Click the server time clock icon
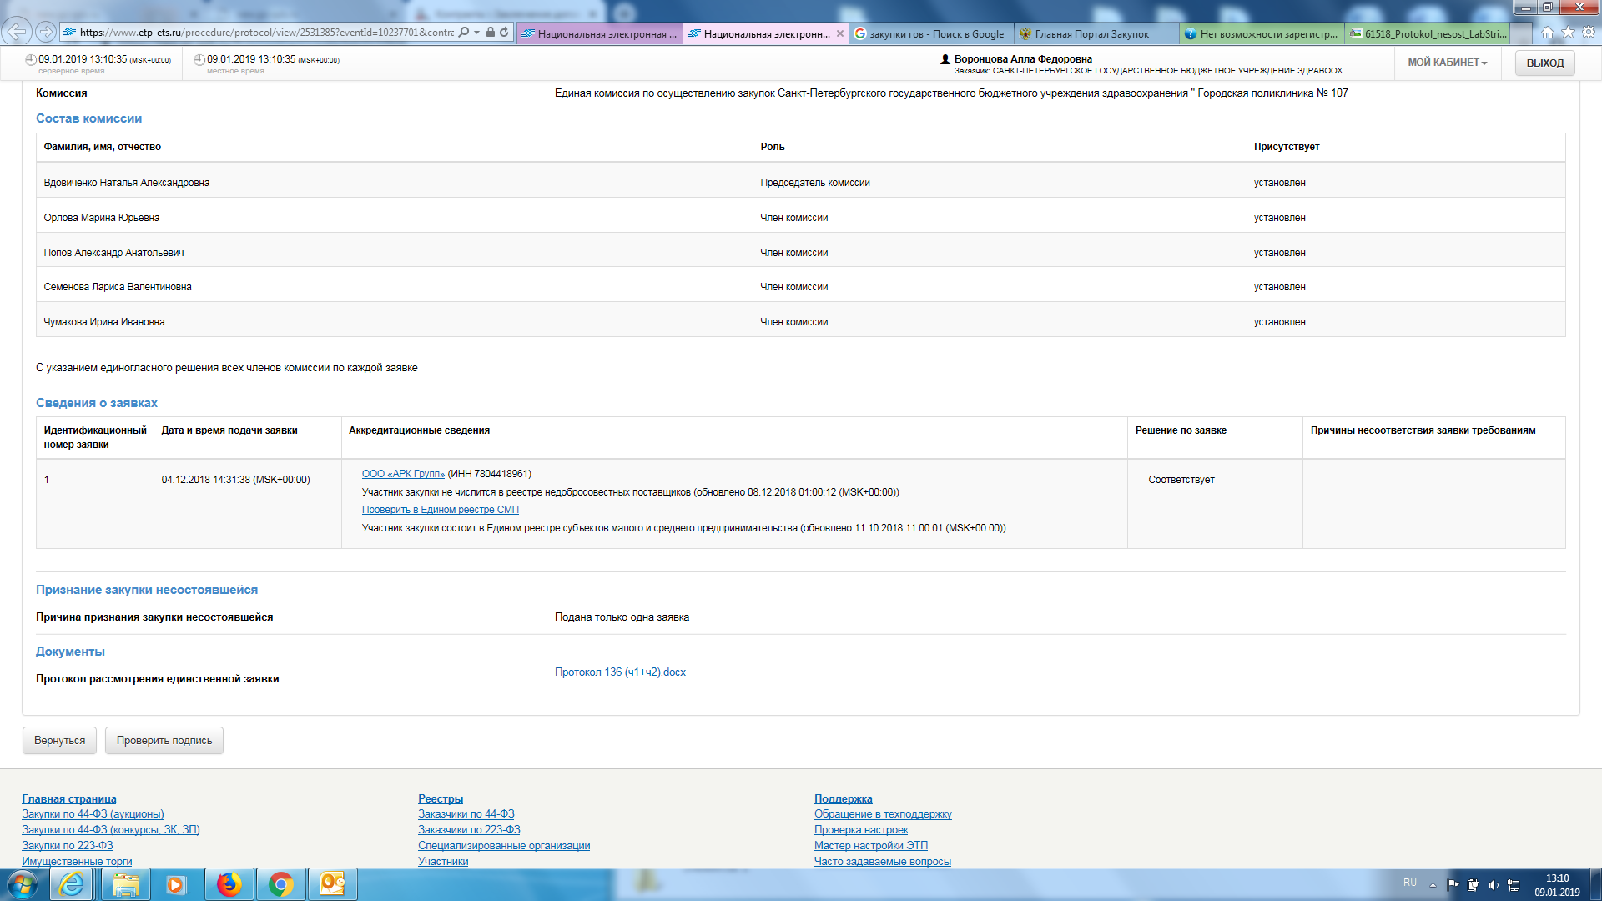The height and width of the screenshot is (901, 1602). coord(31,59)
